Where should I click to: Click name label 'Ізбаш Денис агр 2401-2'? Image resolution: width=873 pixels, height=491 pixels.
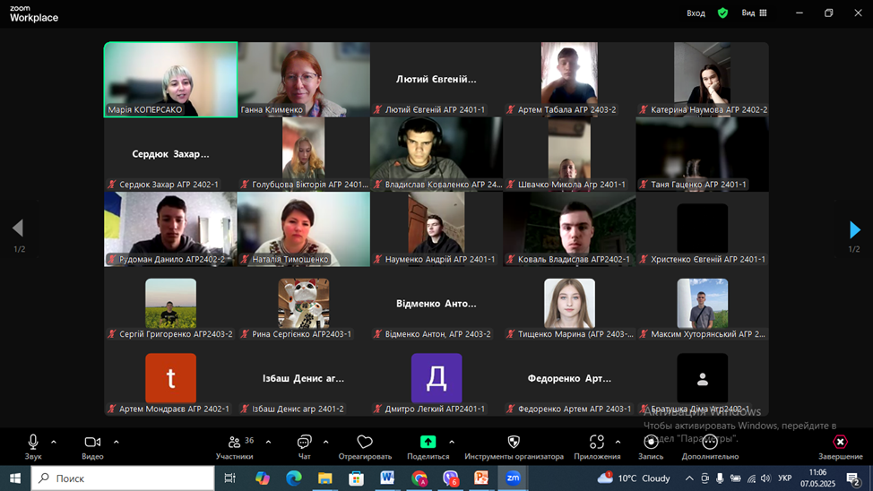[298, 409]
